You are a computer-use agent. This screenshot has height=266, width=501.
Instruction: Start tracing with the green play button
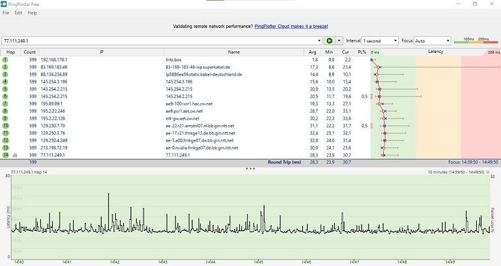pyautogui.click(x=330, y=40)
